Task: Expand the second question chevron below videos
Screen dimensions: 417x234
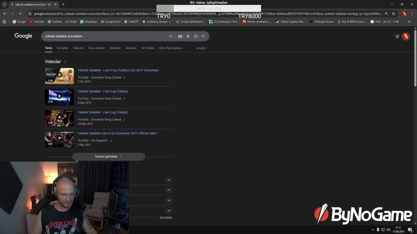Action: click(x=169, y=190)
